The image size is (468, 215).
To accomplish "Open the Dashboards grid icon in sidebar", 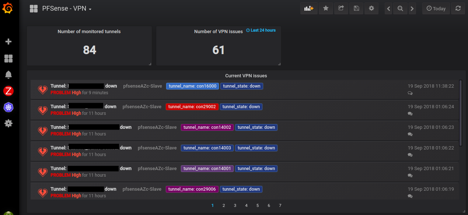I will (8, 58).
